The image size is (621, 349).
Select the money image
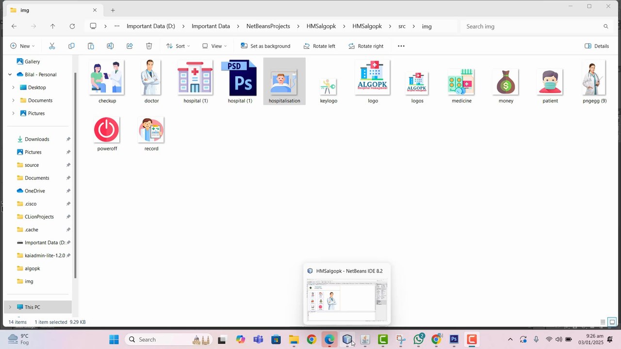(x=506, y=86)
